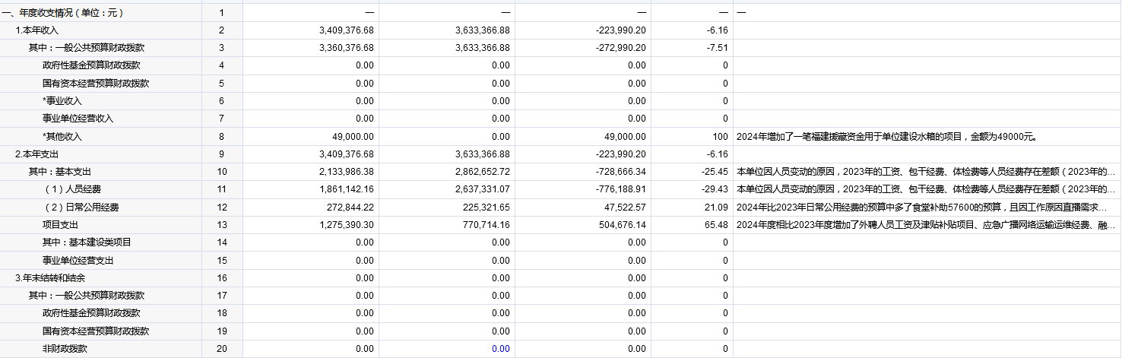Click 政府性基金预算财政拨款 label in row 4
The height and width of the screenshot is (358, 1122).
click(x=91, y=65)
